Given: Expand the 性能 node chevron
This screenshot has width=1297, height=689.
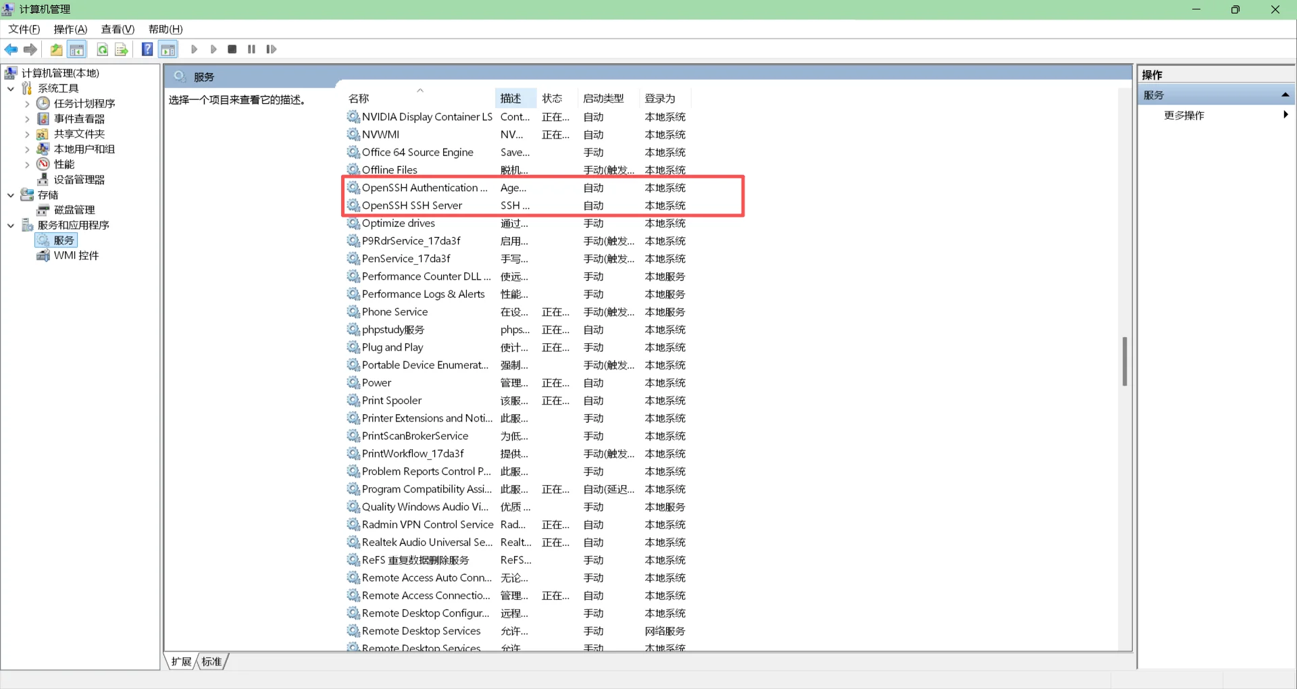Looking at the screenshot, I should 27,165.
